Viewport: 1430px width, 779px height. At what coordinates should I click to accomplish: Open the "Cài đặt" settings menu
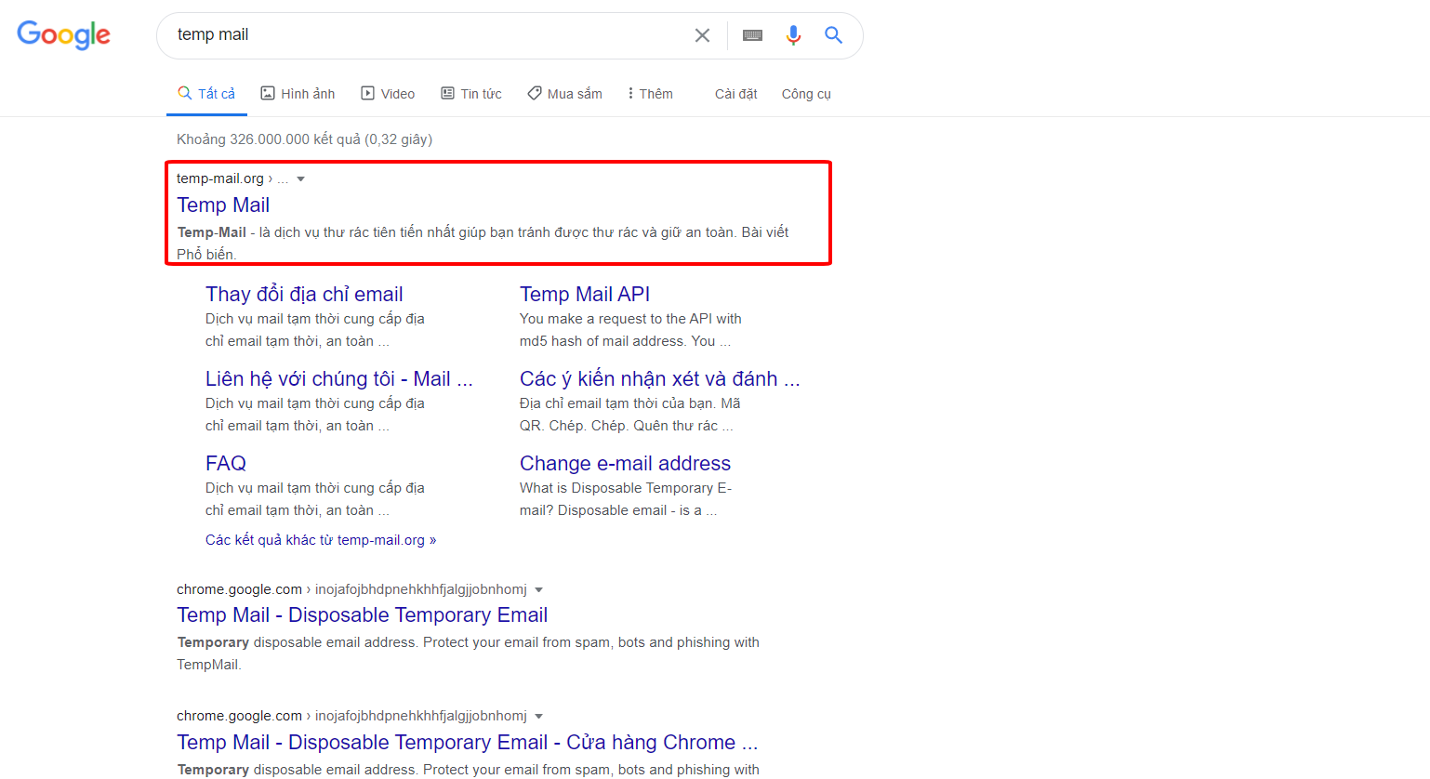coord(736,94)
